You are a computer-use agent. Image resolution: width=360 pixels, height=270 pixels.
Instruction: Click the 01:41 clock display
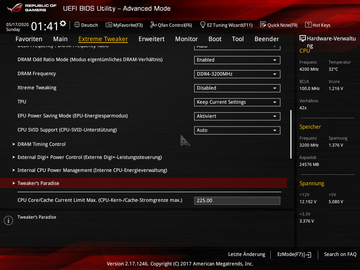(45, 26)
